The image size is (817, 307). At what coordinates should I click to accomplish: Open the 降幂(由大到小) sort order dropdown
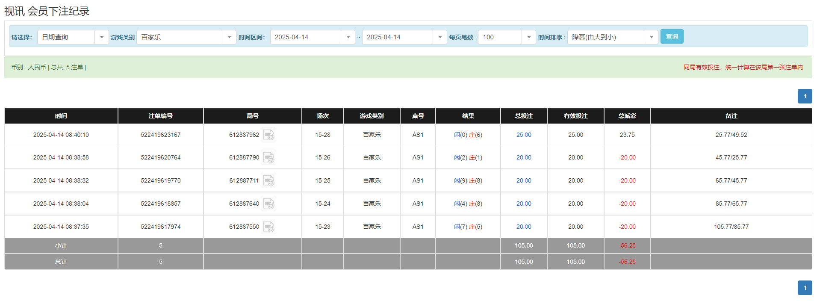(651, 37)
